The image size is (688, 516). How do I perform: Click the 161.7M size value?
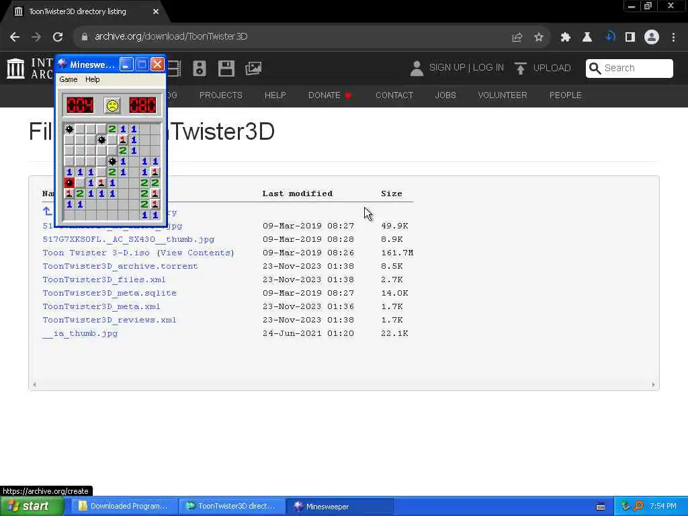398,253
